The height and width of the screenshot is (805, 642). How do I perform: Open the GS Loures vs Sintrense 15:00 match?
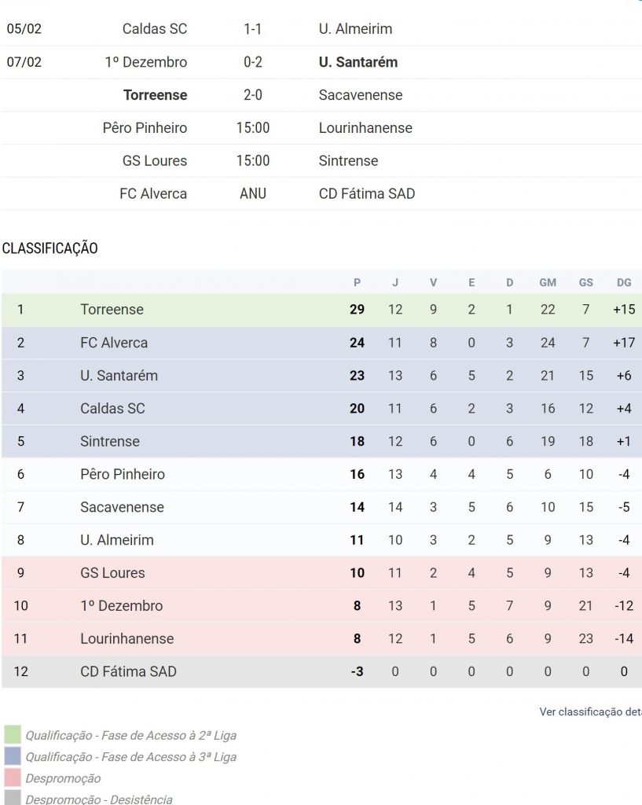tap(252, 161)
